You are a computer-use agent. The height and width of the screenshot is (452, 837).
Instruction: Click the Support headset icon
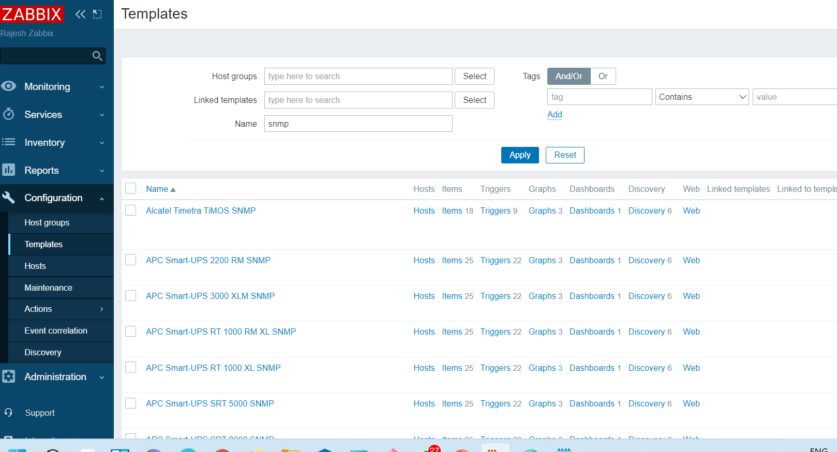(8, 413)
